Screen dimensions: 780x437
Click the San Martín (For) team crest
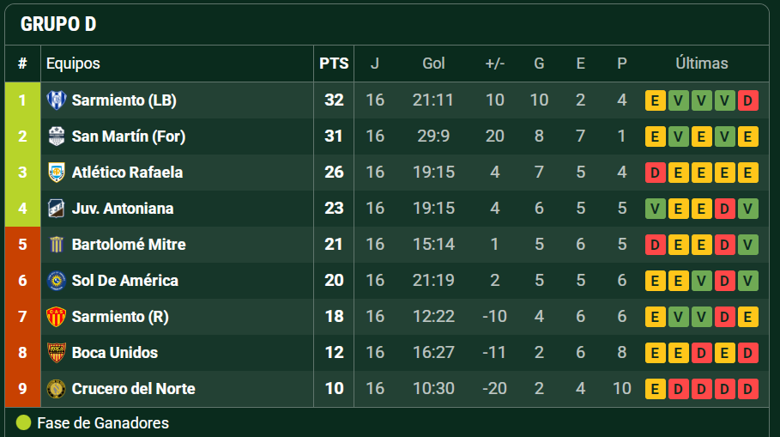56,137
